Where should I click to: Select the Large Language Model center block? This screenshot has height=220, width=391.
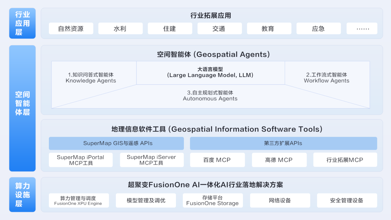(x=210, y=72)
